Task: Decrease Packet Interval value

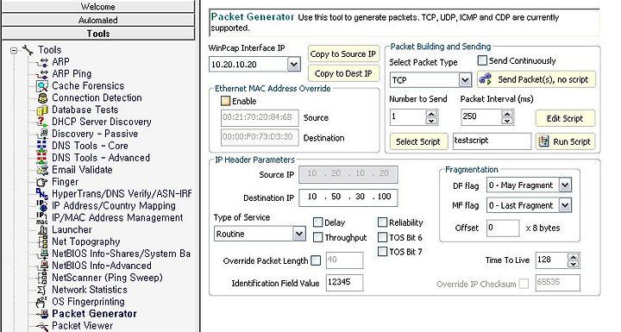Action: (507, 122)
